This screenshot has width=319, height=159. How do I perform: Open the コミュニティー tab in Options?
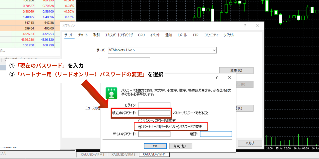click(212, 35)
